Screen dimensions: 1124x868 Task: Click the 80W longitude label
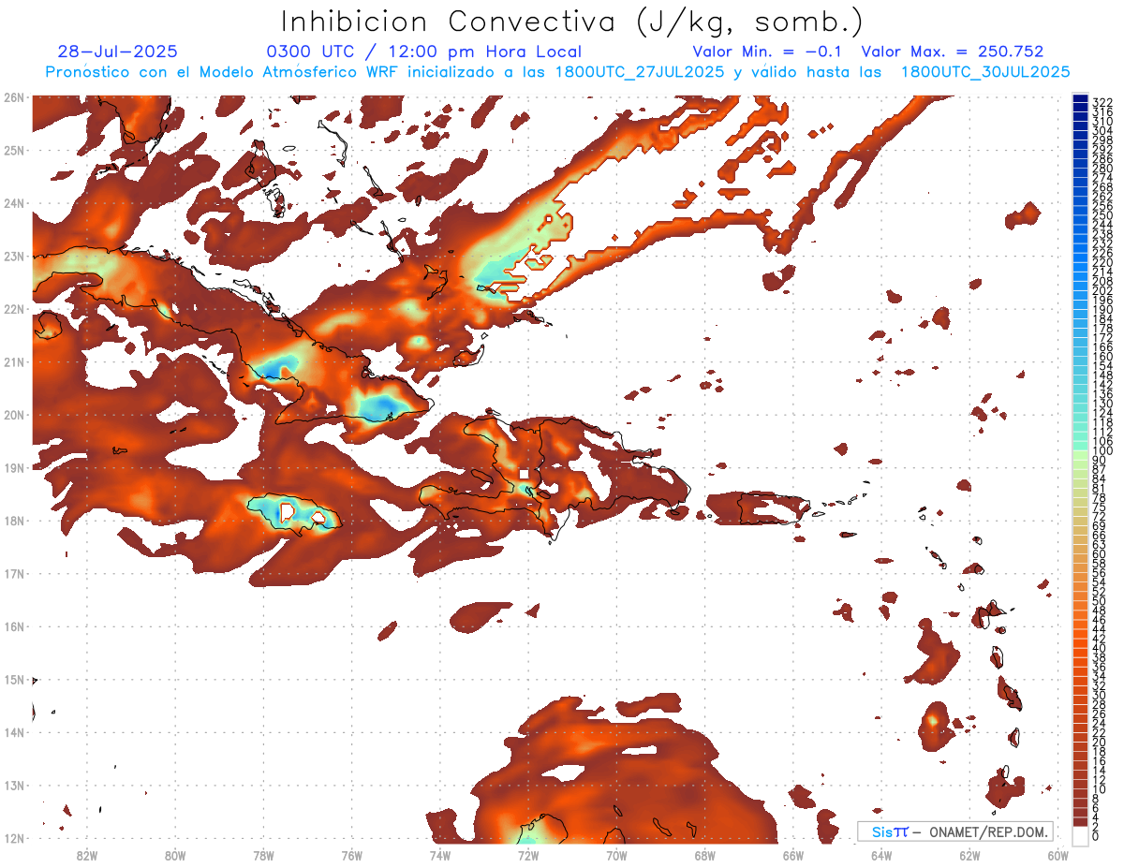tap(175, 855)
